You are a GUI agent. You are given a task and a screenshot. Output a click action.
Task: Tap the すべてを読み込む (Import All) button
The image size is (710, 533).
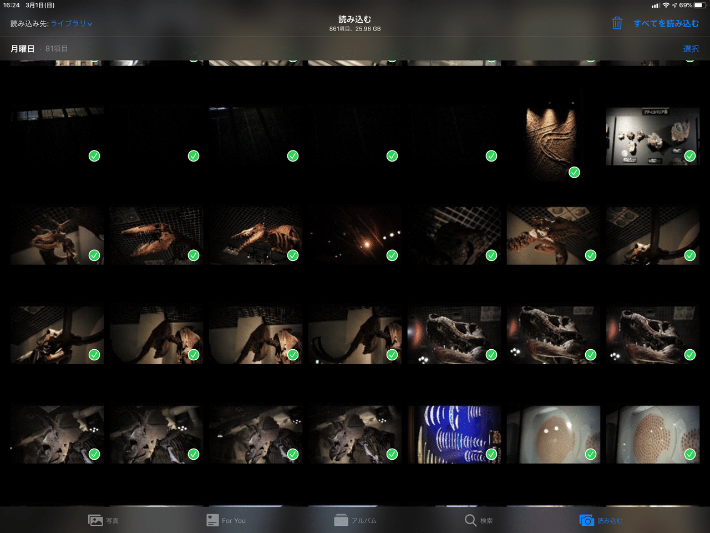(x=665, y=23)
